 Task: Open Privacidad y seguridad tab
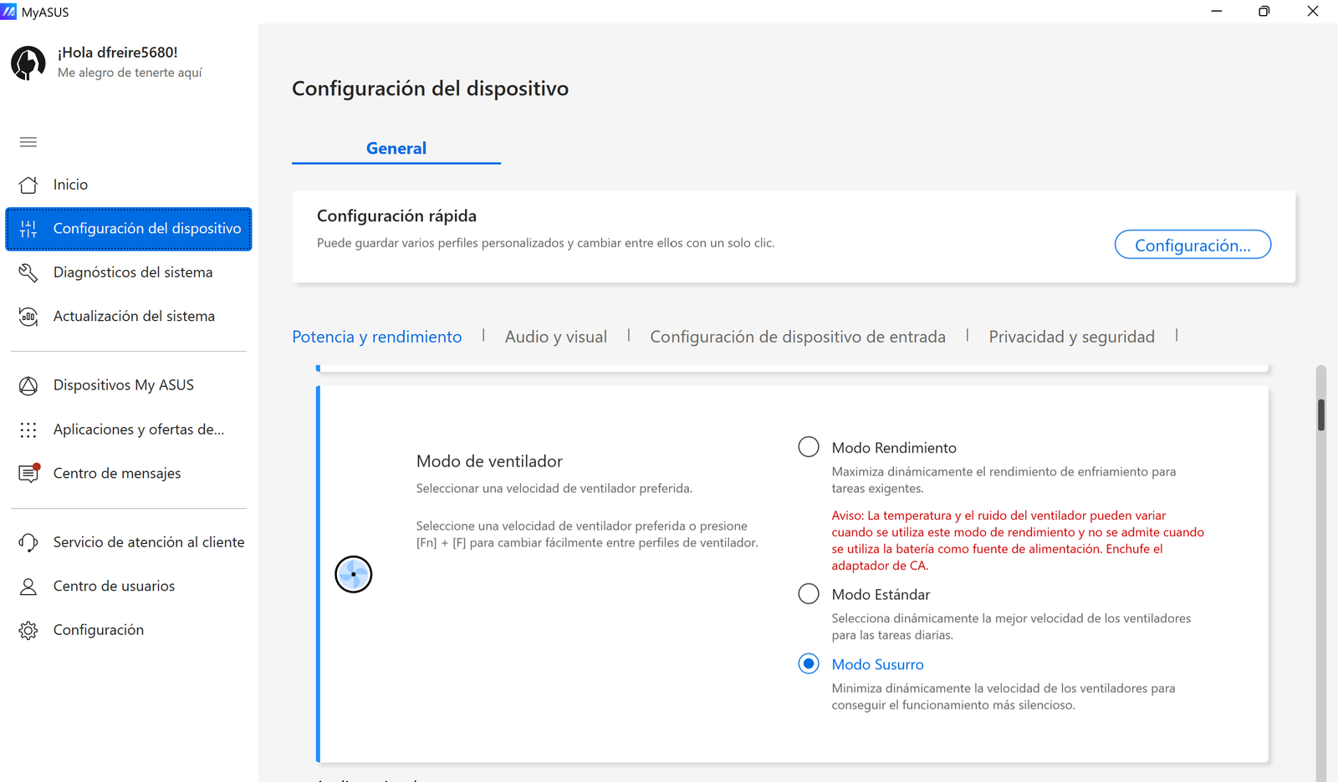1071,337
